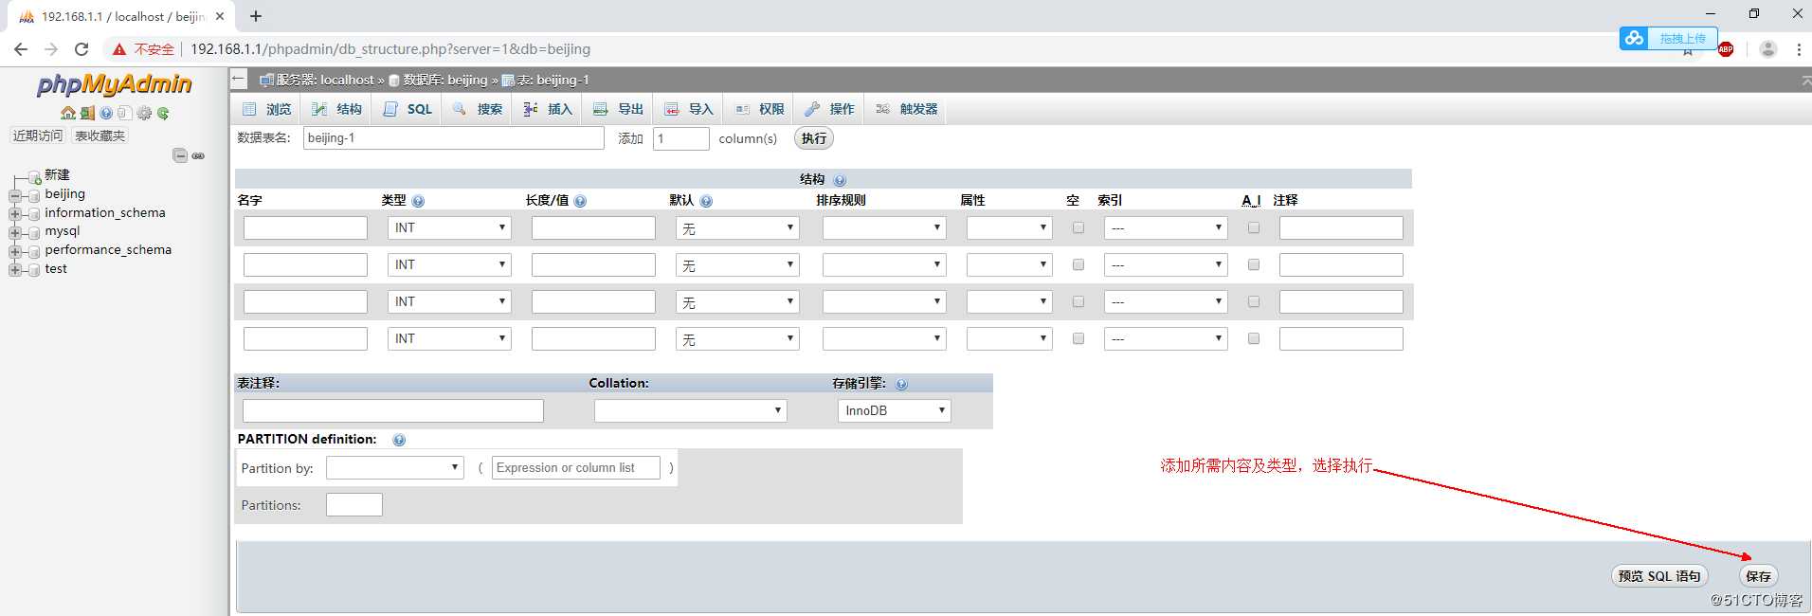Open 默认 dropdown in second row
Image resolution: width=1812 pixels, height=616 pixels.
737,265
